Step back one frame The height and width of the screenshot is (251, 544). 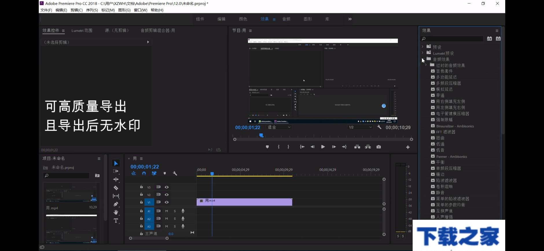tap(313, 147)
